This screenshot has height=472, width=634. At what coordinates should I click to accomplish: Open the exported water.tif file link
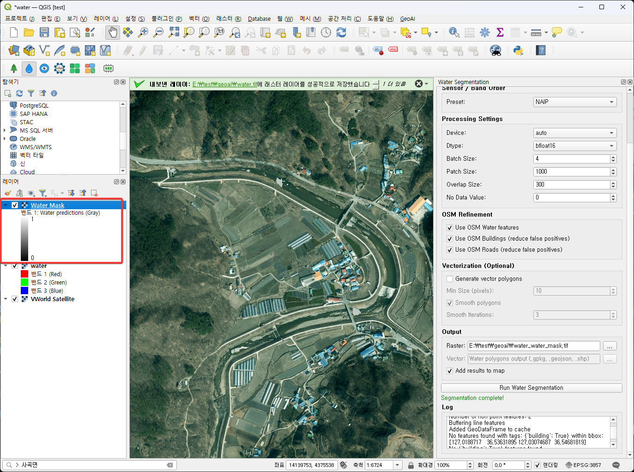tap(224, 84)
